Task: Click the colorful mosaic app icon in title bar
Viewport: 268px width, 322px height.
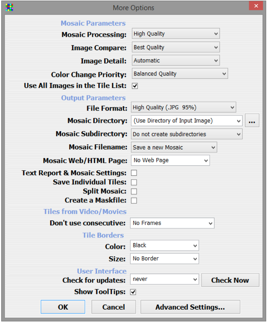Action: (9, 7)
